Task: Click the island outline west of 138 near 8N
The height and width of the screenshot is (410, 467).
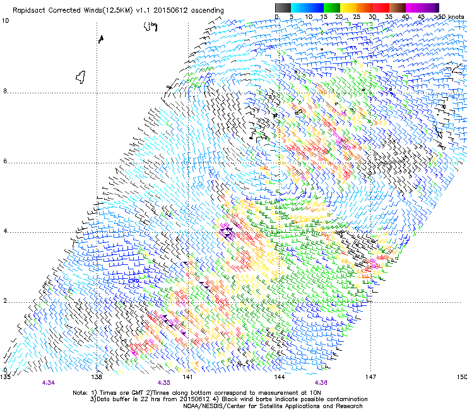Action: [81, 77]
